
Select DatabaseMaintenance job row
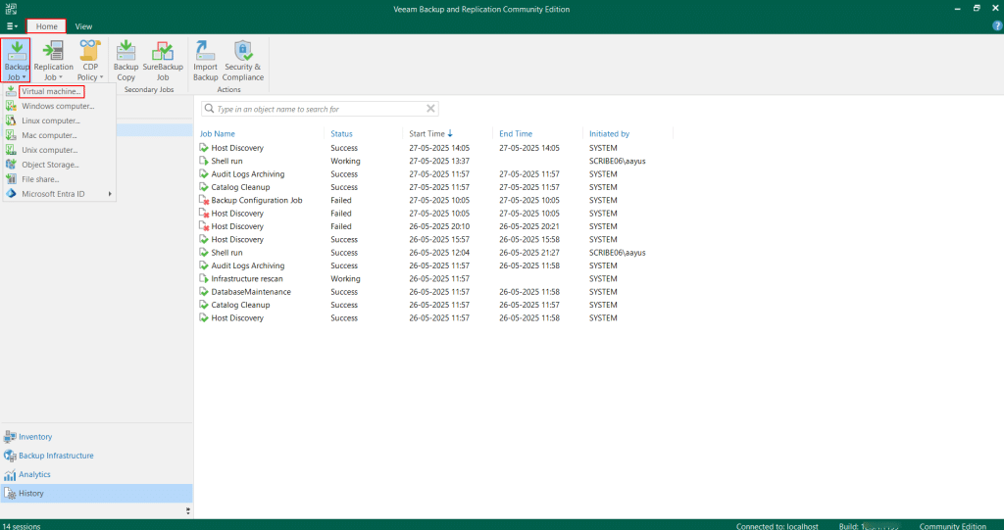point(435,292)
